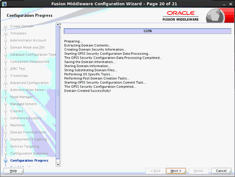
Task: Select the Credentials step
Action: pyautogui.click(x=19, y=76)
